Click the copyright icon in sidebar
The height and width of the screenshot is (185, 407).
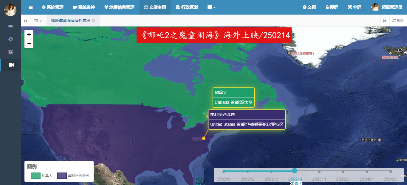point(10,39)
